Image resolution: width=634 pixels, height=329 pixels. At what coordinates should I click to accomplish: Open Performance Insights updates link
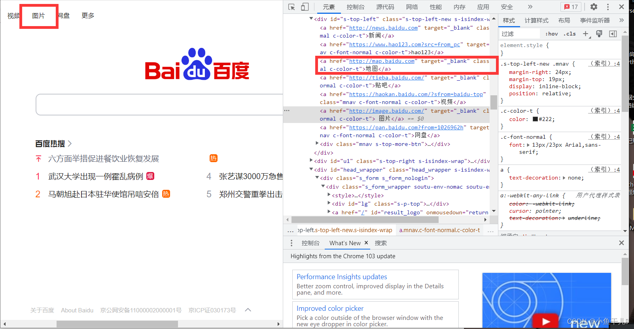coord(342,276)
